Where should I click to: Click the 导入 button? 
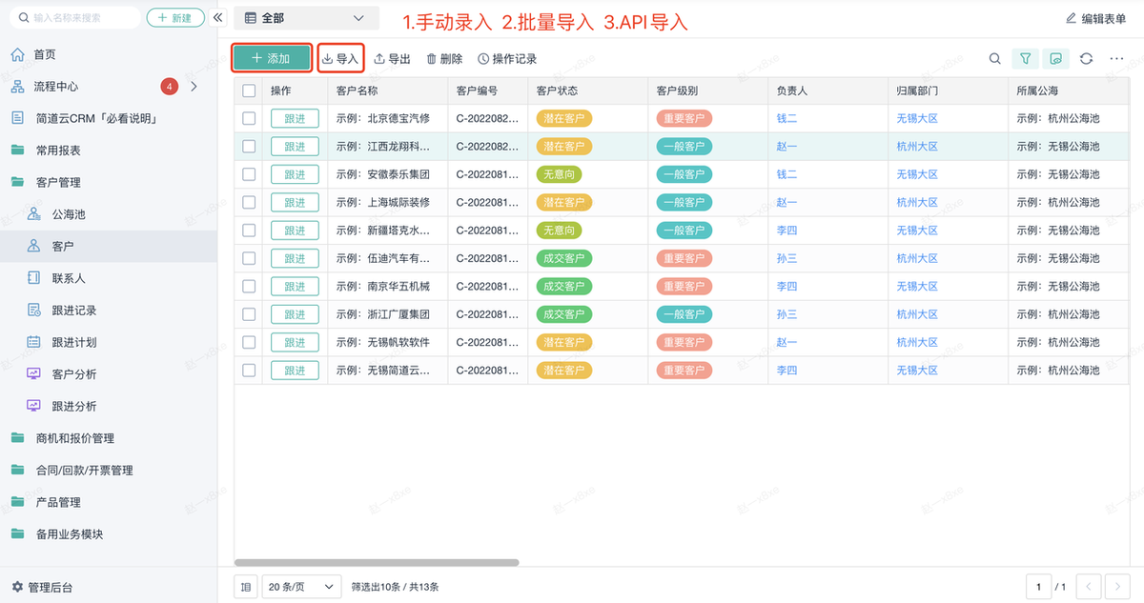(340, 59)
